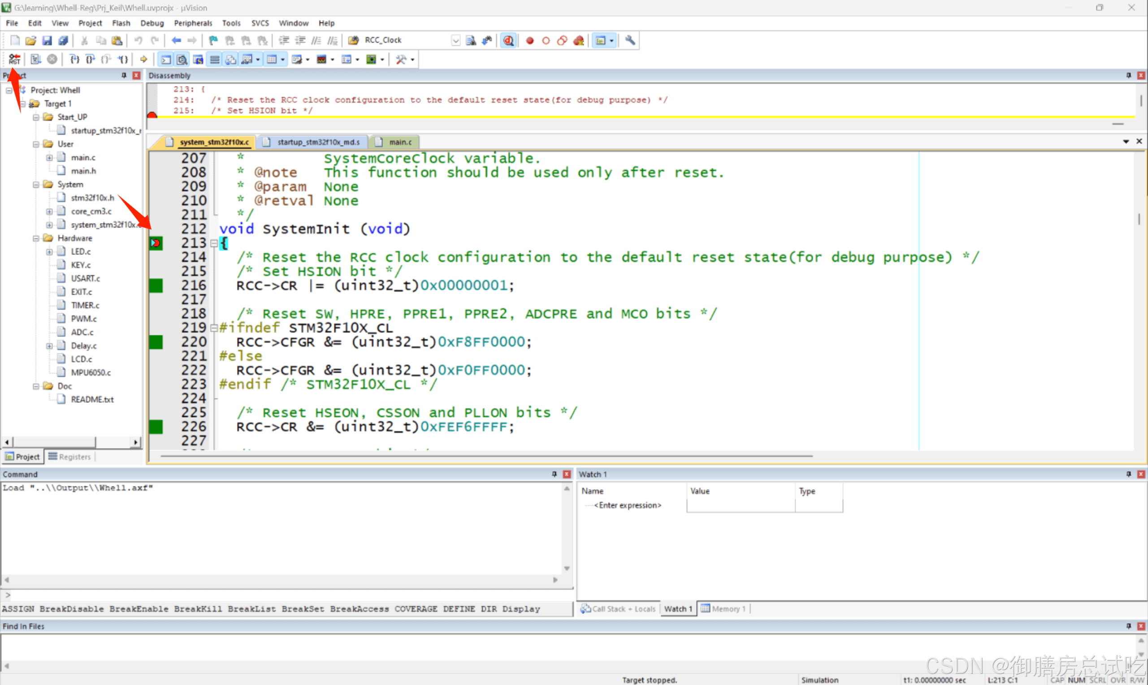Toggle the breakpoint marker on line 213
The image size is (1148, 685).
click(156, 243)
